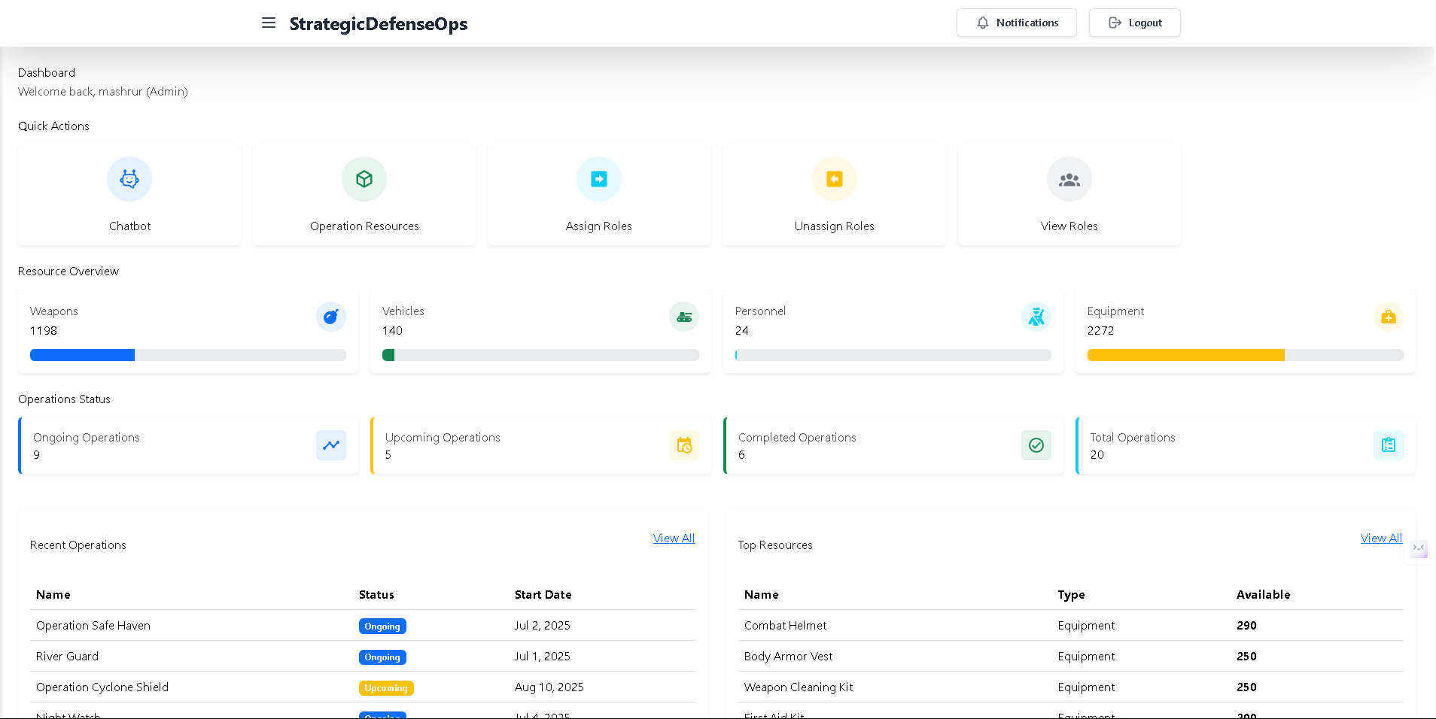Click the Personnel soldier icon
Image resolution: width=1436 pixels, height=719 pixels.
1036,317
